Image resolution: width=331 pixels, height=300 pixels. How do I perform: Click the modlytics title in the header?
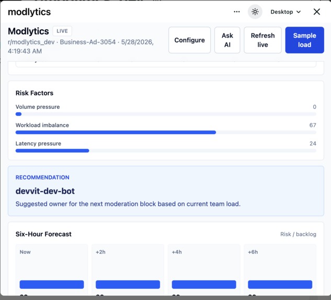click(x=29, y=12)
